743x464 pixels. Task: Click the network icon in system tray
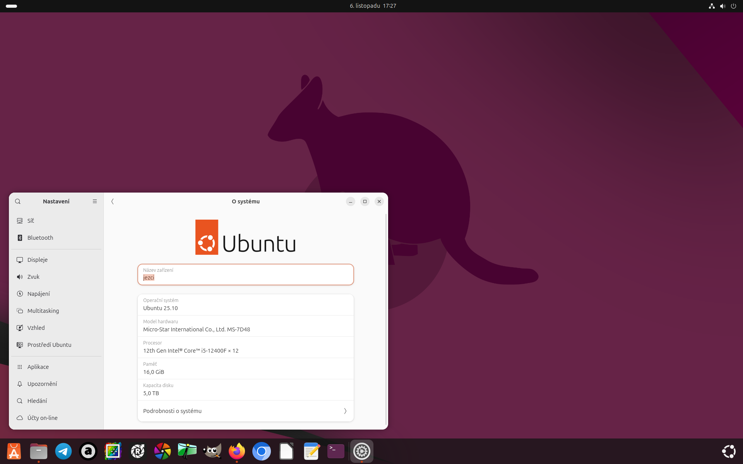[712, 6]
